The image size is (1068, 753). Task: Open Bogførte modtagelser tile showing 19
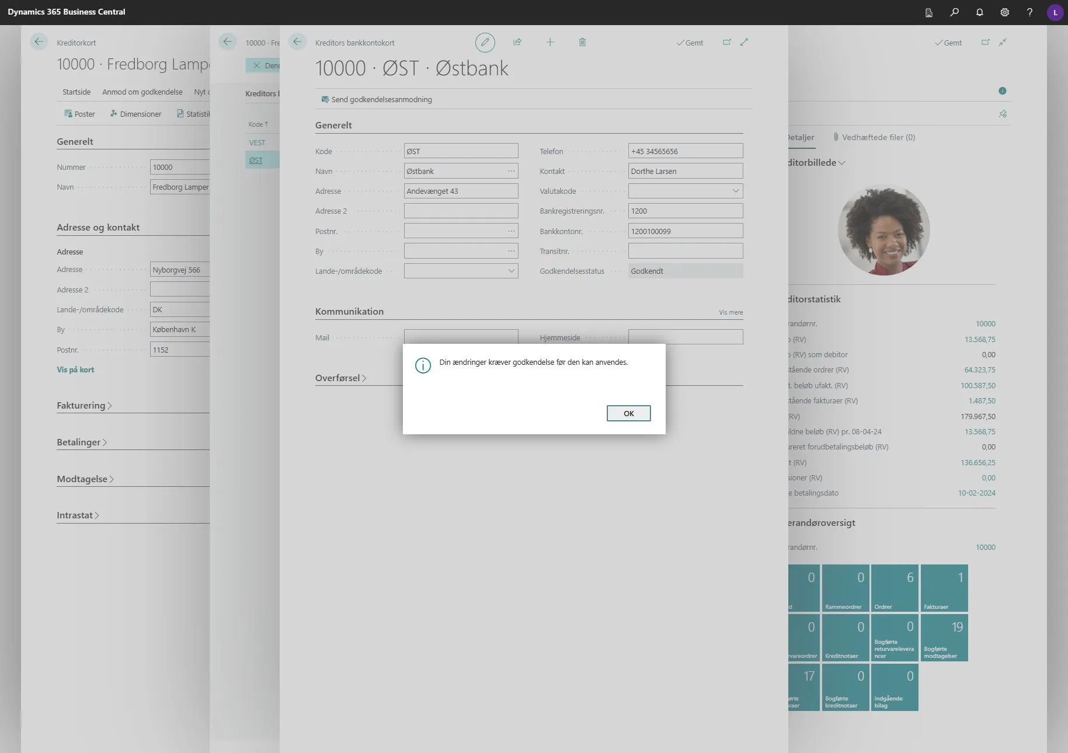(x=944, y=637)
